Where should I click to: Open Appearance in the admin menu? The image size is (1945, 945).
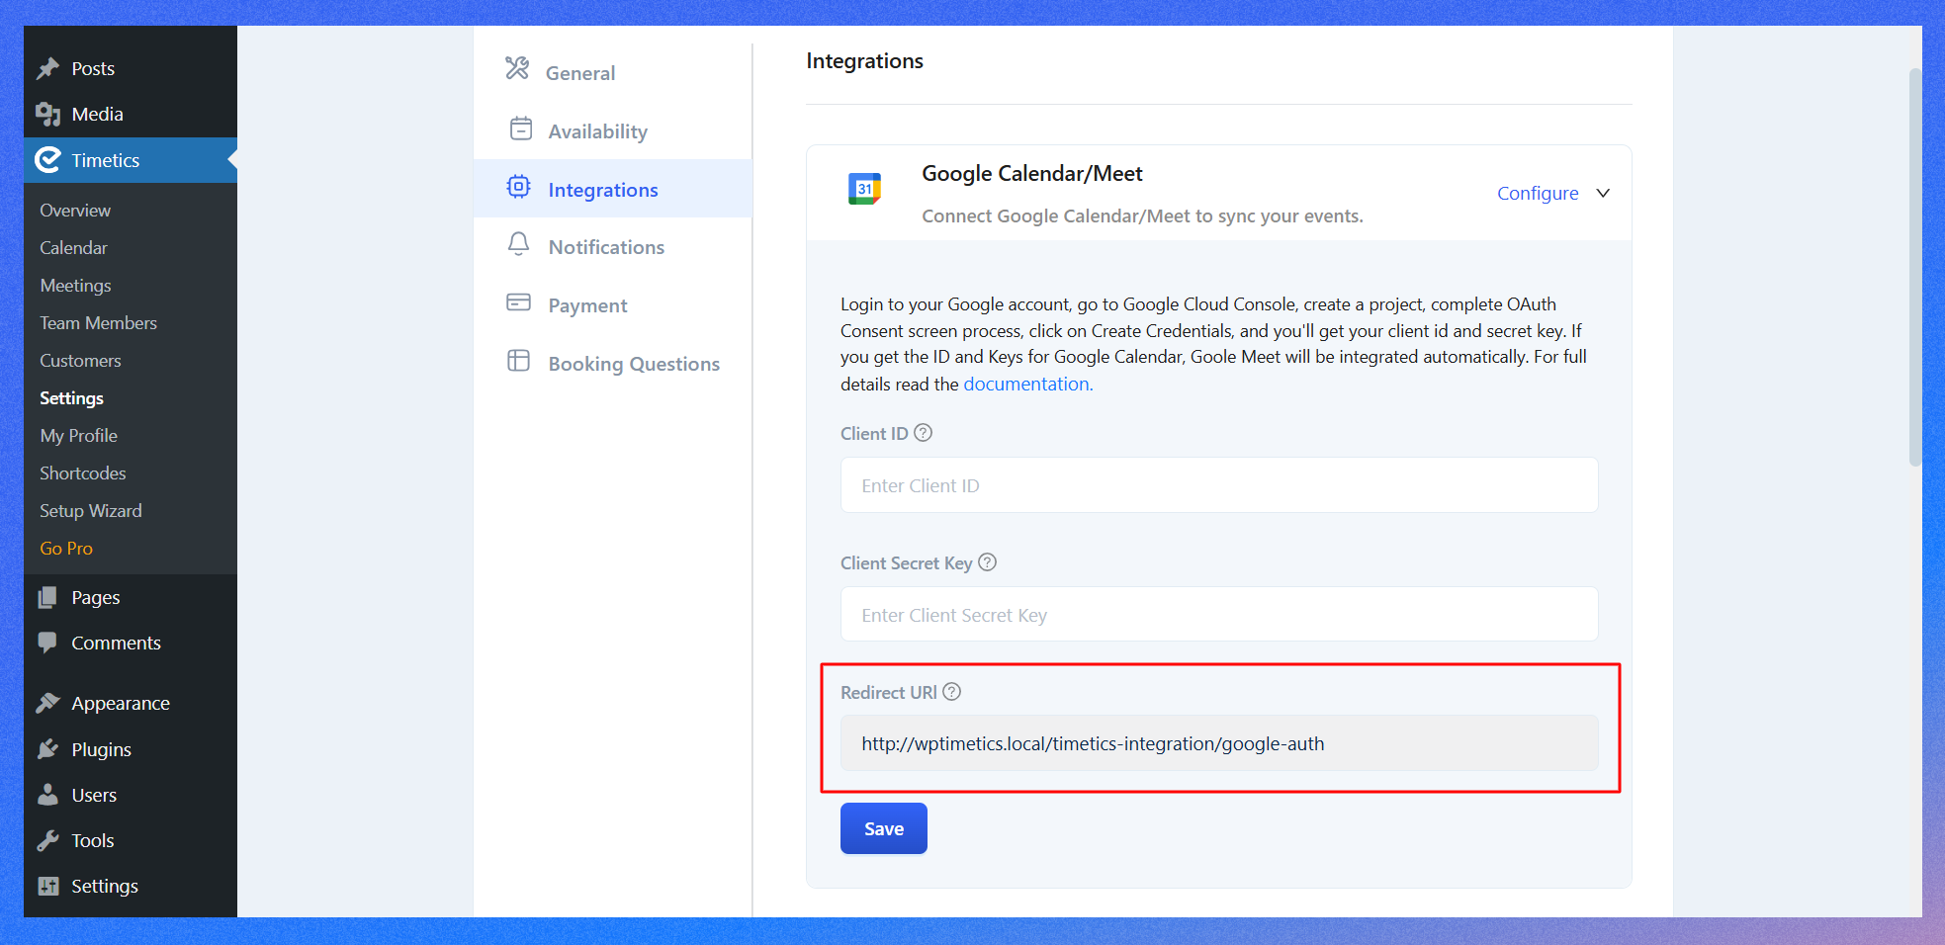tap(131, 703)
